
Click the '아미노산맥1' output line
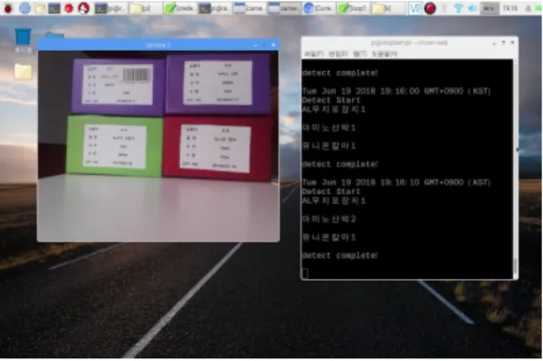329,128
